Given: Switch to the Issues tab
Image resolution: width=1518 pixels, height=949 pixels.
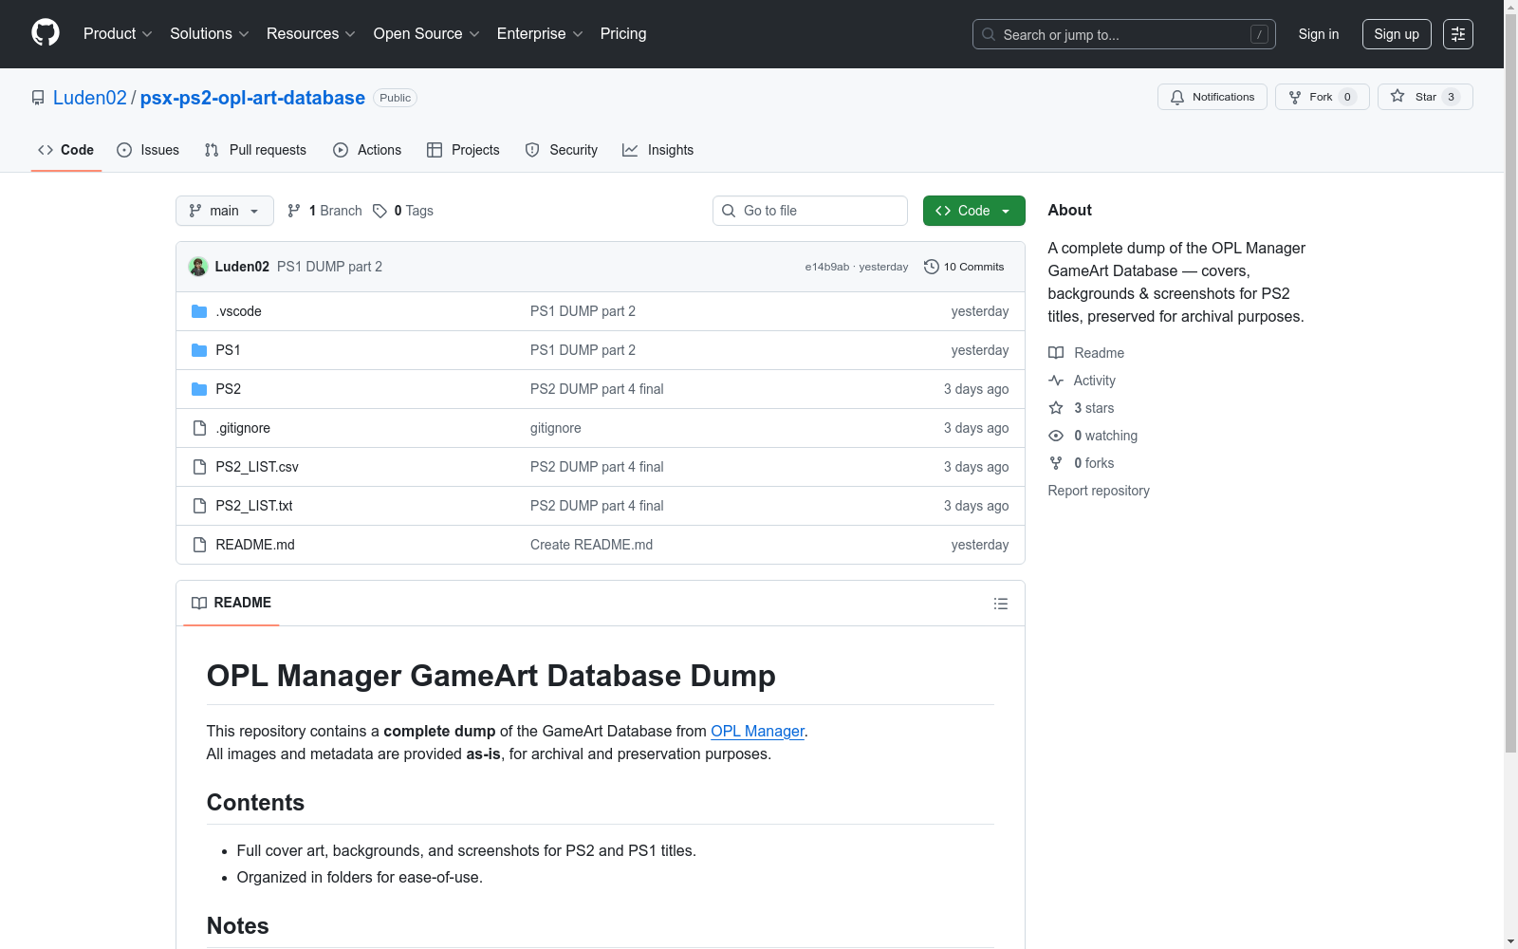Looking at the screenshot, I should 148,150.
